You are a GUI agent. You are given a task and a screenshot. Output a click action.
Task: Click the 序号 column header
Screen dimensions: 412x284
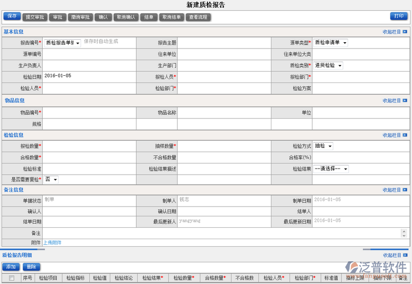coord(27,278)
